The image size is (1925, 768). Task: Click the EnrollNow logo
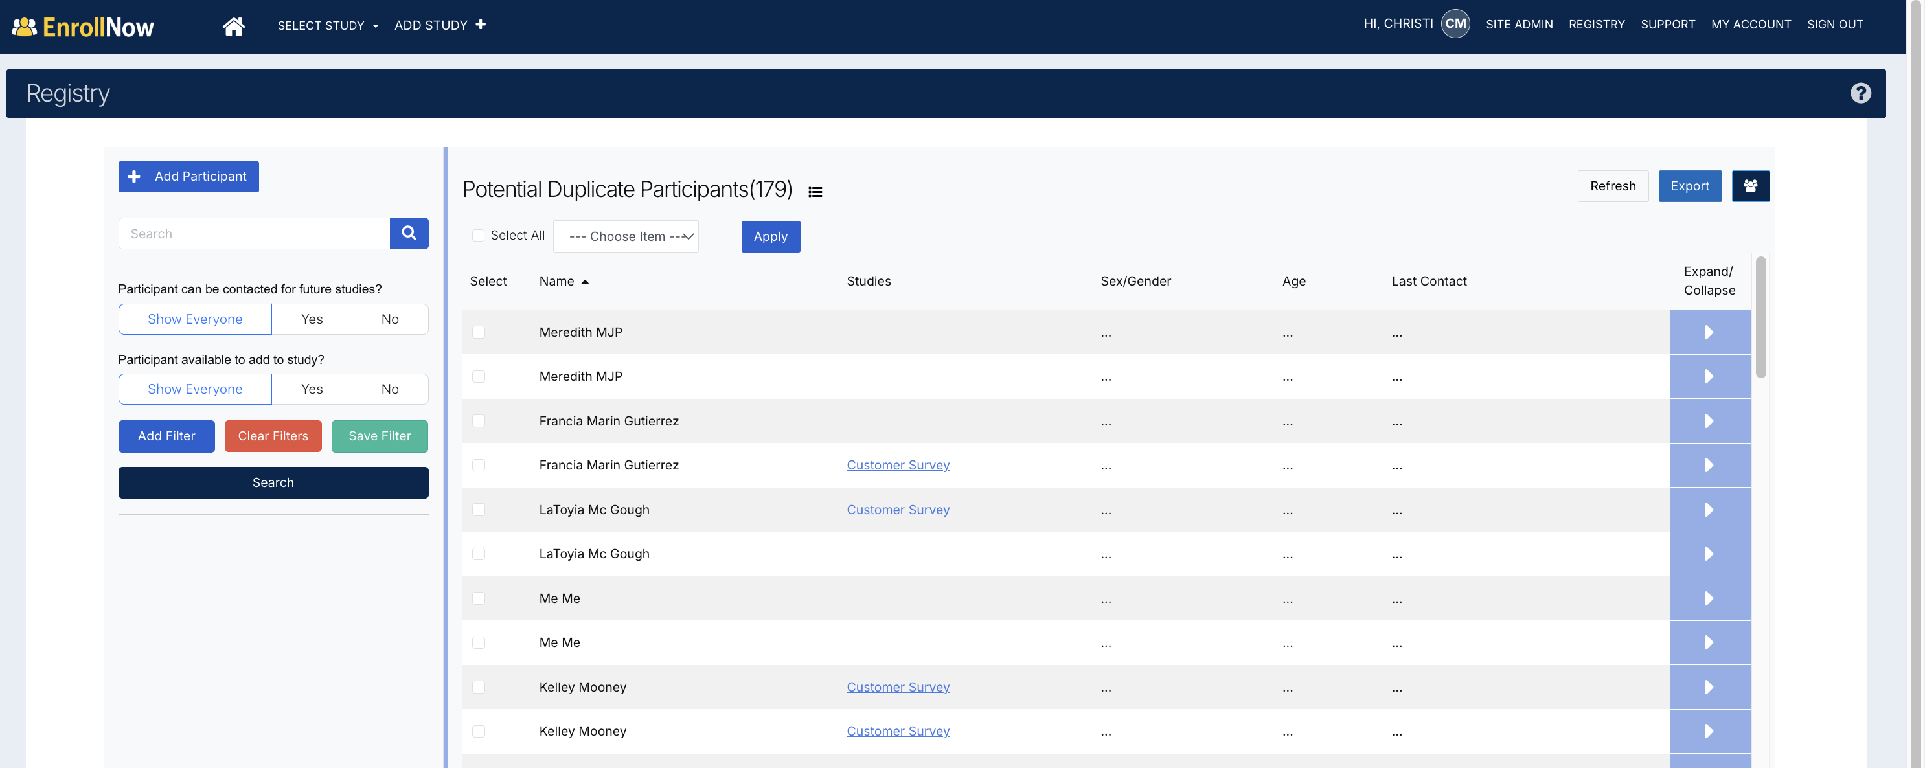(x=83, y=27)
